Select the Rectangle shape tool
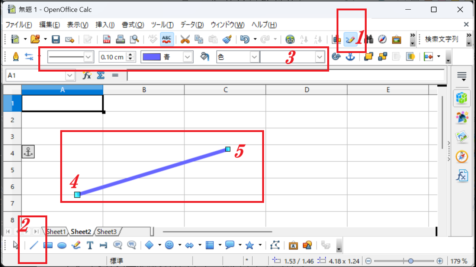476x267 pixels. pyautogui.click(x=48, y=245)
